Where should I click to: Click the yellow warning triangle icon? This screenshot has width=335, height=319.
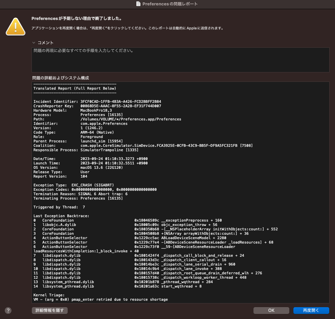[x=16, y=26]
